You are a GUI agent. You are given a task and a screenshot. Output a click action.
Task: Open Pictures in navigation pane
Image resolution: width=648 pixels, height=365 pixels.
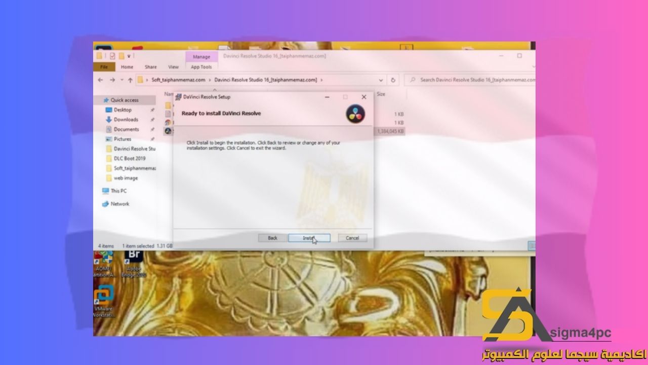point(122,139)
